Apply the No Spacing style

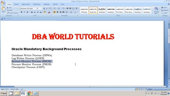pyautogui.click(x=129, y=10)
